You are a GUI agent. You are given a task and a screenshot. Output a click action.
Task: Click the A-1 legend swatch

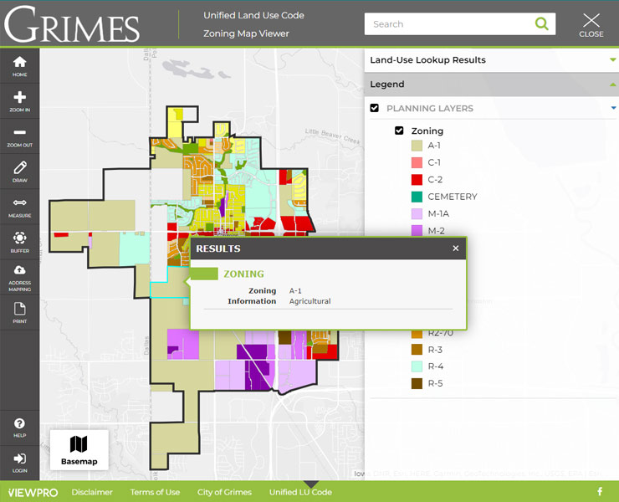point(417,146)
